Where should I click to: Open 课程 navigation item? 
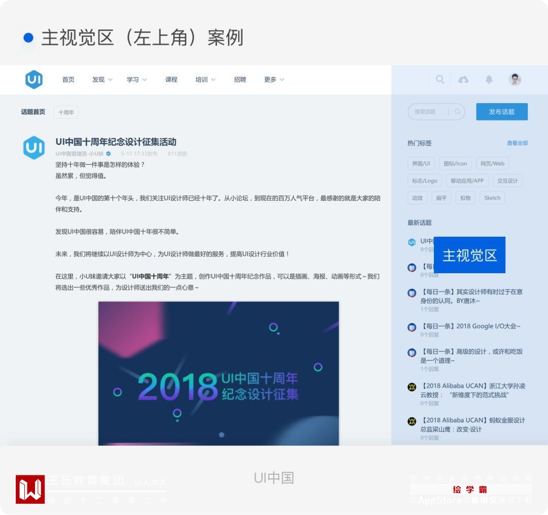pos(172,80)
